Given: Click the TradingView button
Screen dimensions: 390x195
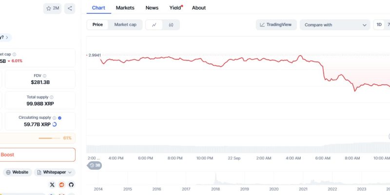Looking at the screenshot, I should point(276,25).
